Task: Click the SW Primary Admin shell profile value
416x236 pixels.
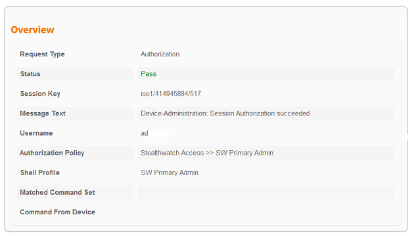Action: 170,173
